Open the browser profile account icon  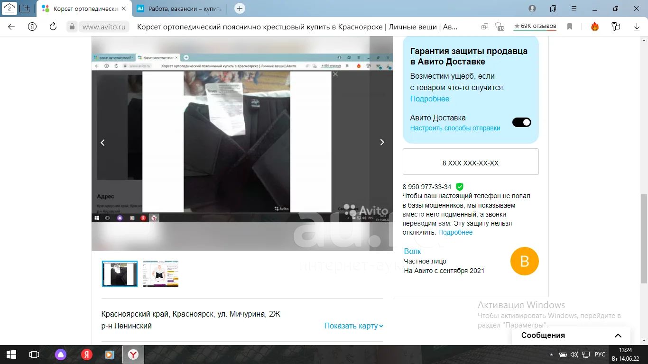[x=532, y=9]
